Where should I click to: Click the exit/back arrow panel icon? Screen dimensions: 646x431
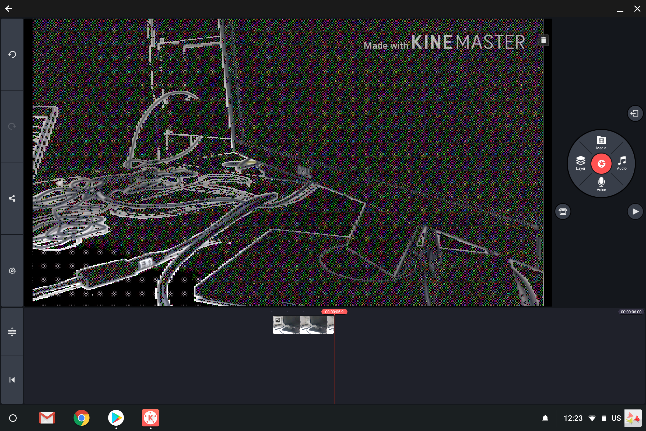635,113
